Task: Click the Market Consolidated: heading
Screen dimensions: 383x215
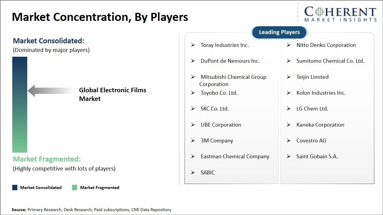Action: [x=48, y=41]
